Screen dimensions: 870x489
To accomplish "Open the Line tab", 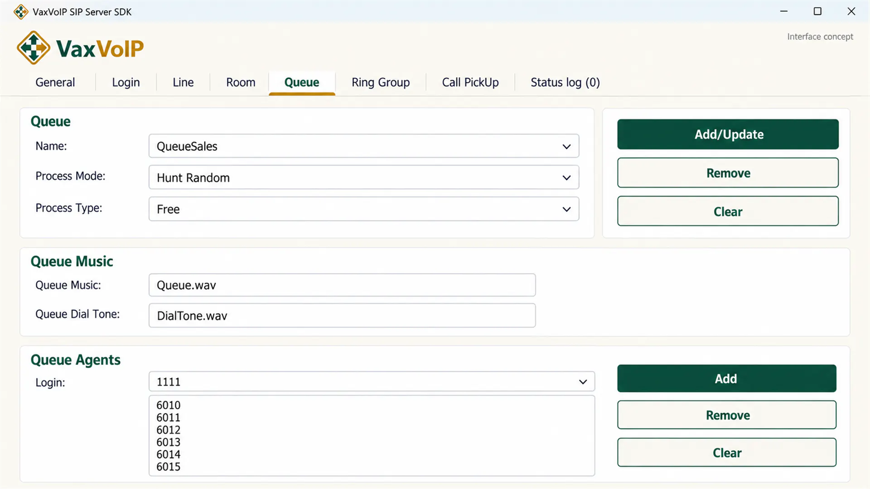I will coord(183,82).
